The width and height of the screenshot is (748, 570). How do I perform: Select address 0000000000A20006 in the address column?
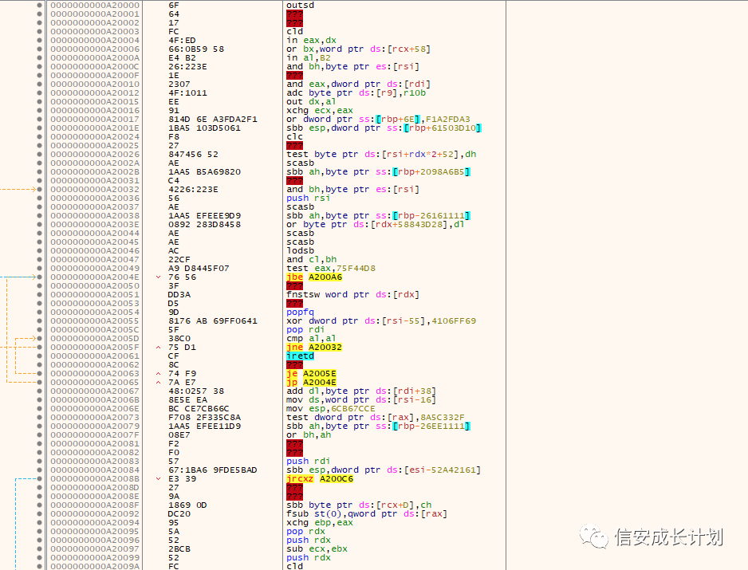click(x=95, y=49)
